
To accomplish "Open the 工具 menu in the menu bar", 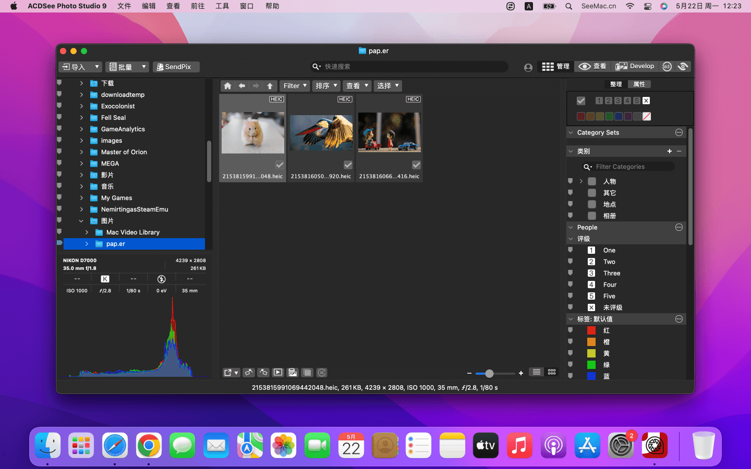I will tap(222, 6).
